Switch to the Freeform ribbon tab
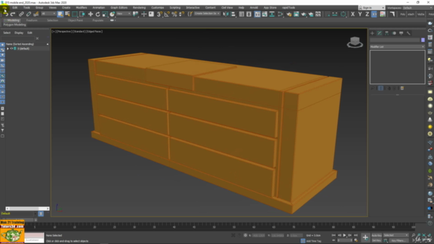 [32, 20]
